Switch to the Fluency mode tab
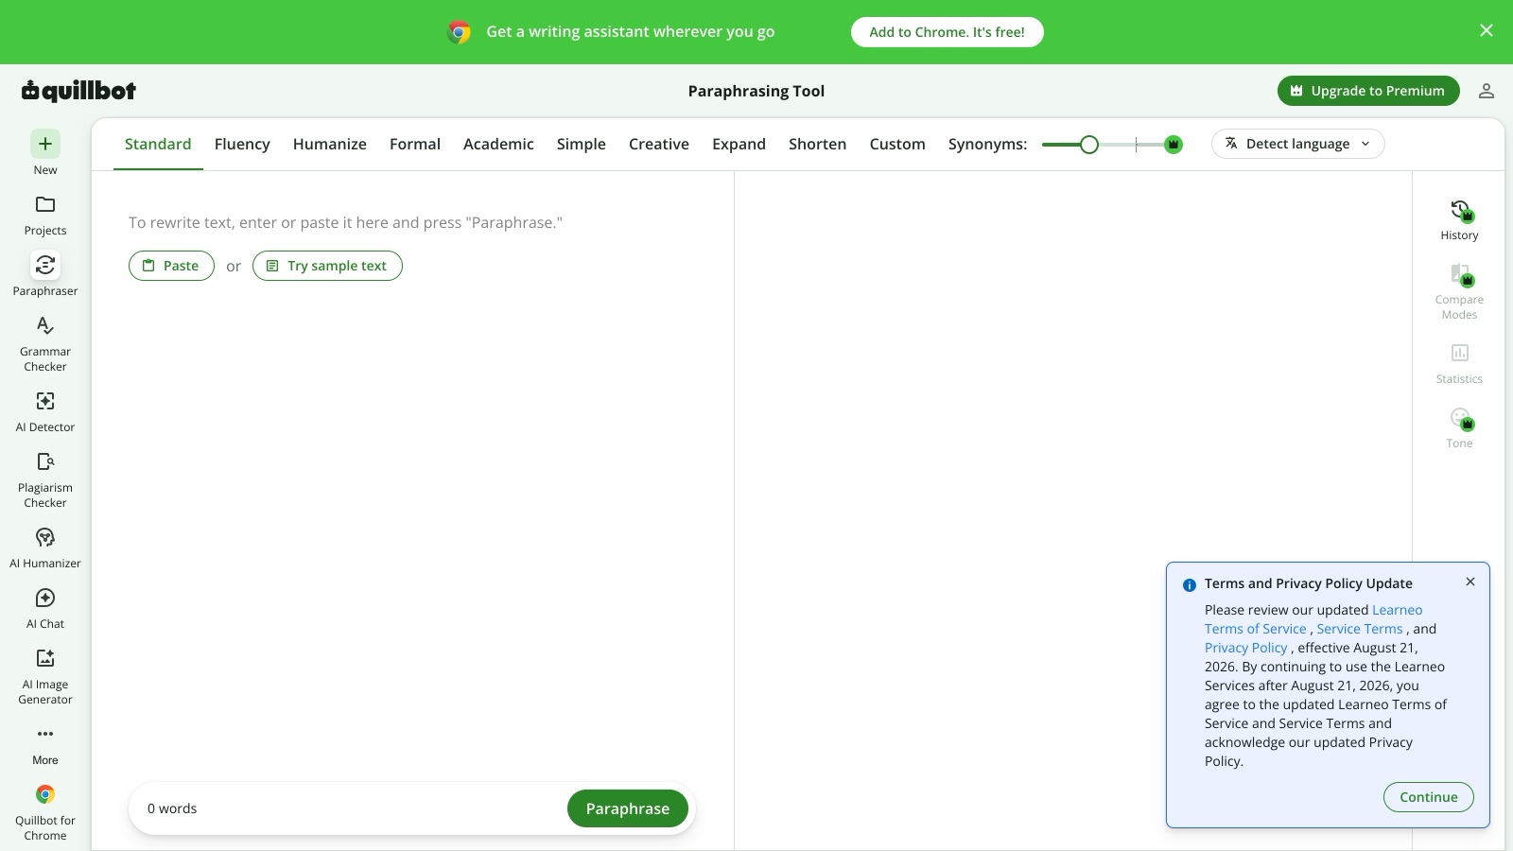 click(242, 144)
